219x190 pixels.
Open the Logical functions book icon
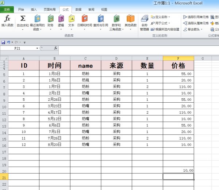(x=61, y=19)
